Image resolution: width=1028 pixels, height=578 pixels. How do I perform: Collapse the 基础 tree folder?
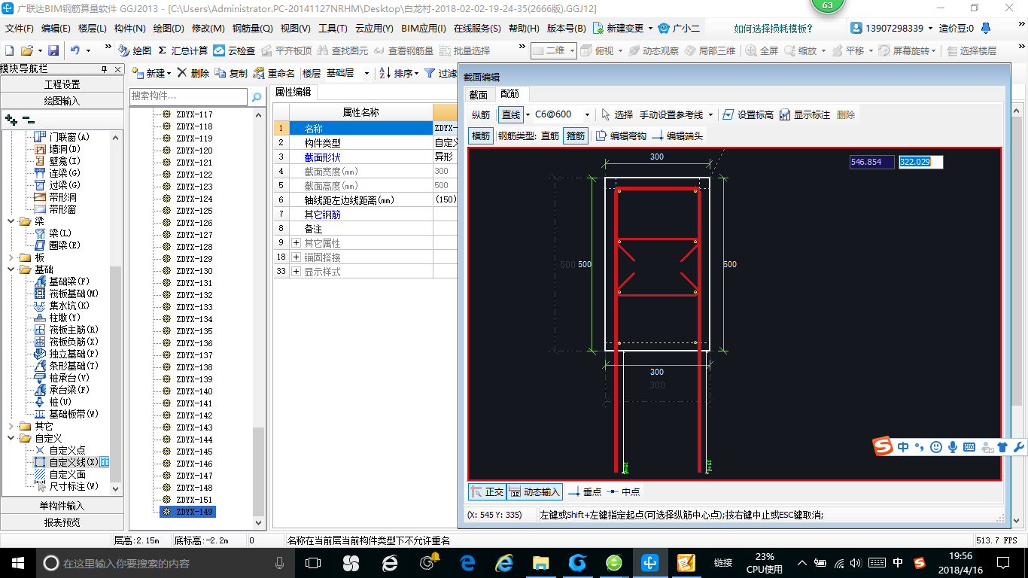click(11, 269)
